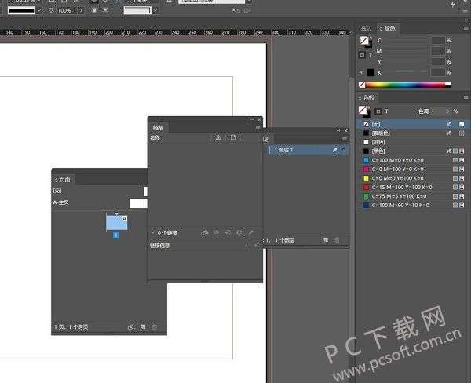
Task: Click the delete page trash icon
Action: click(155, 326)
